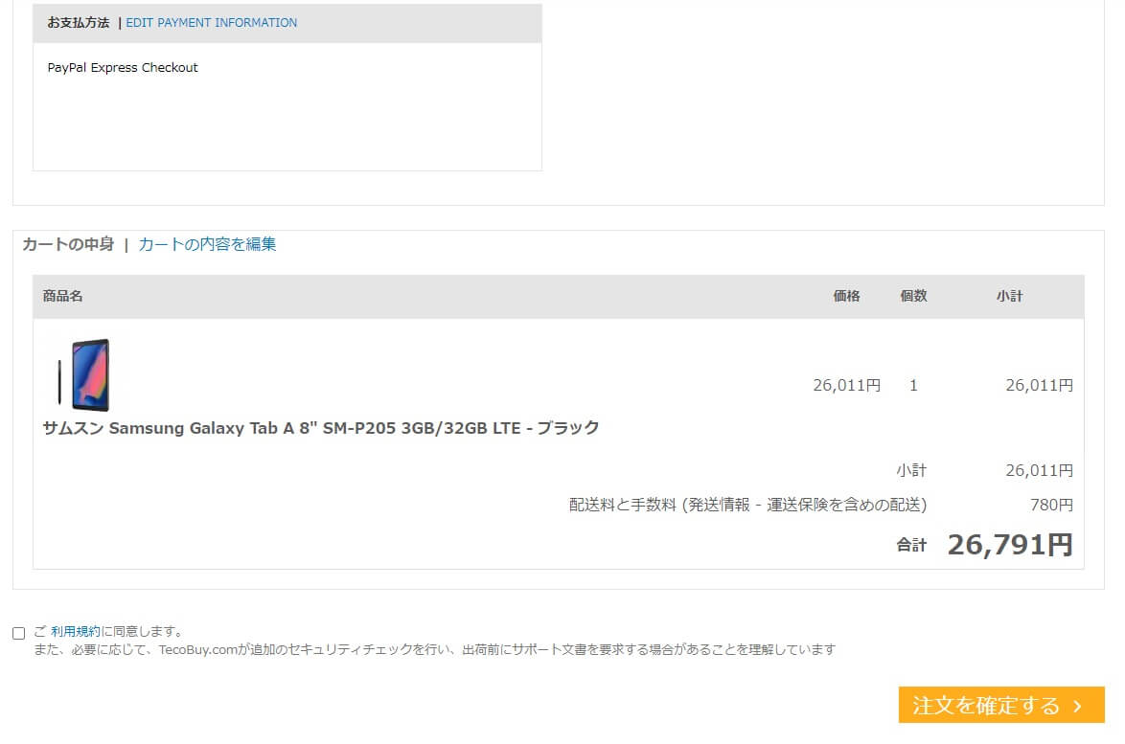Click the Samsung Galaxy Tab A 8" product name
This screenshot has width=1125, height=744.
tap(321, 428)
